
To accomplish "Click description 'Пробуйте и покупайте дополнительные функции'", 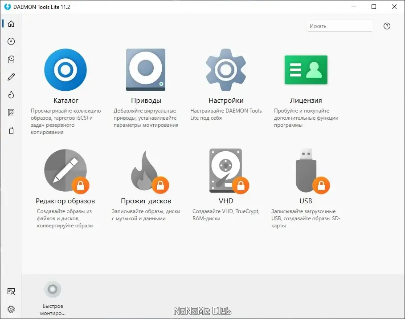I will coord(306,118).
